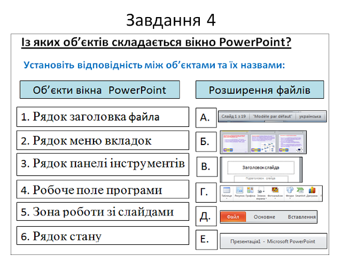Click the 'українська' language indicator
The image size is (342, 256).
310,116
